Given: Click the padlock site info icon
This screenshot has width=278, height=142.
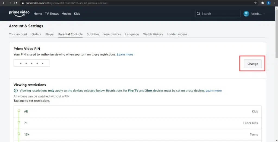Looking at the screenshot, I should pyautogui.click(x=23, y=3).
